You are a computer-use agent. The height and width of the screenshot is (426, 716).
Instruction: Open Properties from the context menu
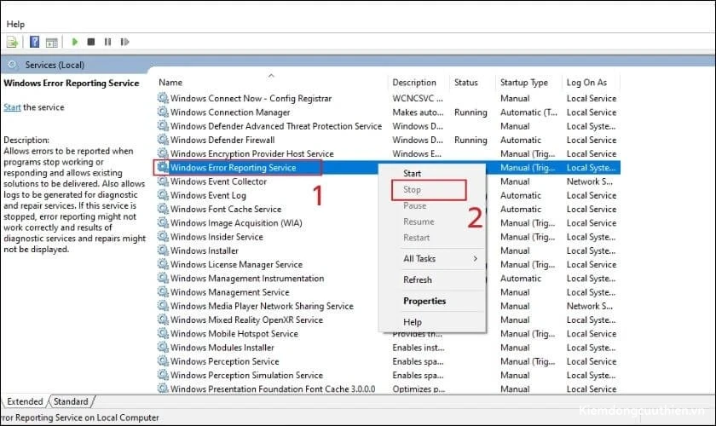[x=431, y=301]
